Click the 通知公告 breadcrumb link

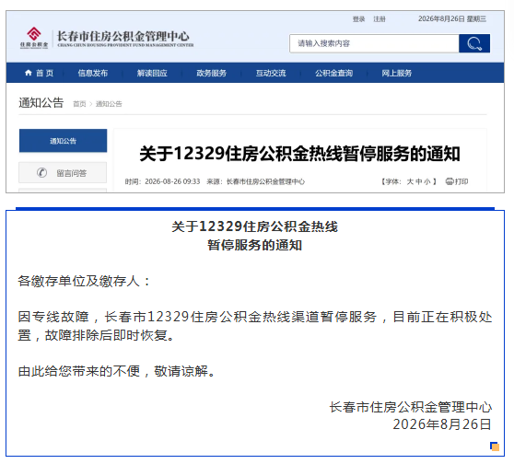[109, 104]
